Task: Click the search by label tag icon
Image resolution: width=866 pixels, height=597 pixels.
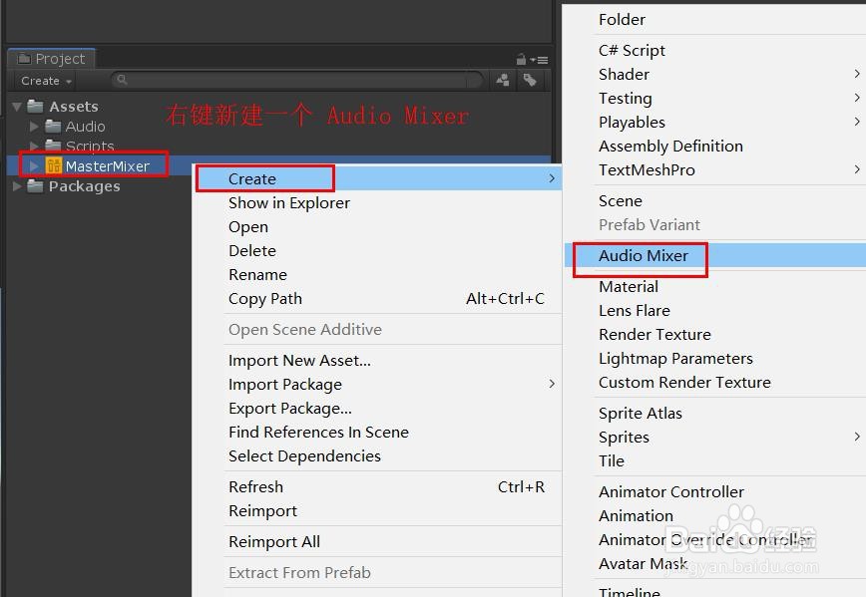Action: click(x=530, y=81)
